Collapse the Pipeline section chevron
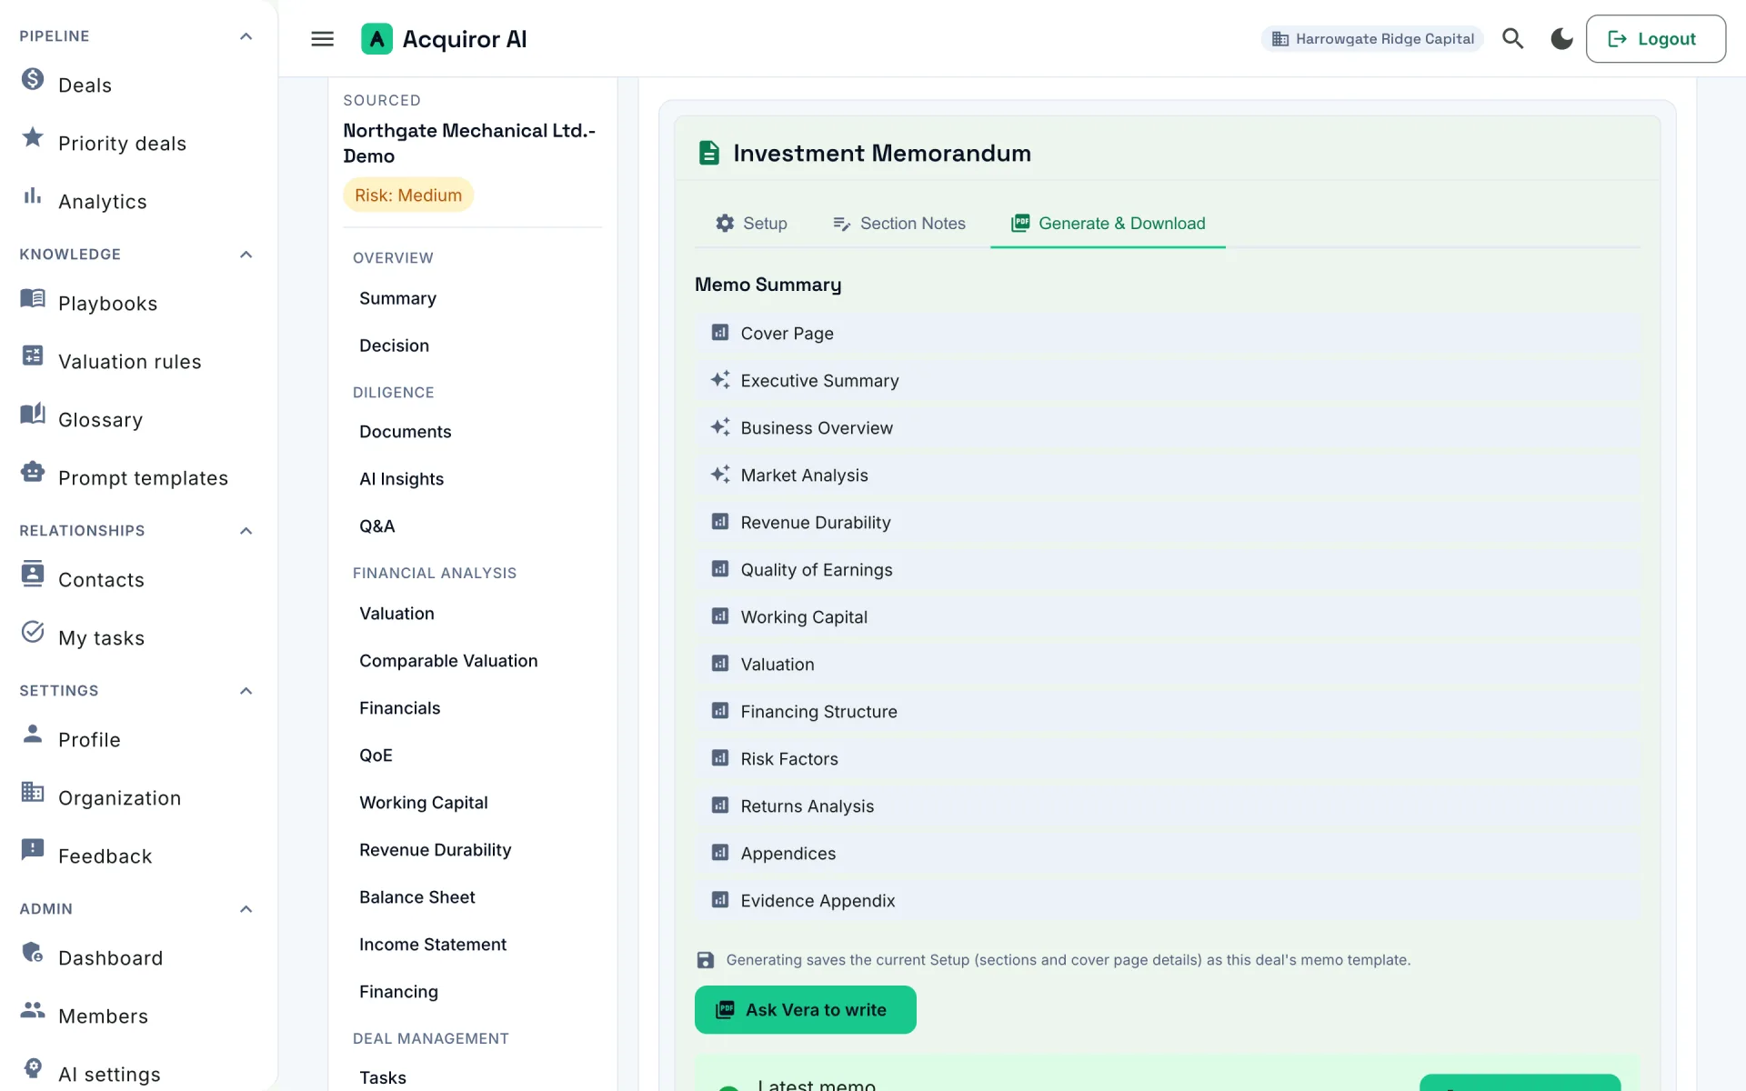The image size is (1746, 1091). point(246,36)
